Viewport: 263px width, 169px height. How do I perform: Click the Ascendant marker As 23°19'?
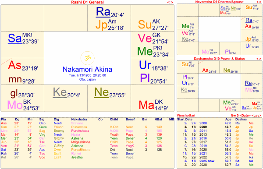23,65
